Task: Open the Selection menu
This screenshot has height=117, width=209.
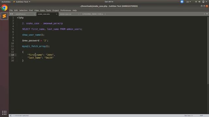Action: 23,10
